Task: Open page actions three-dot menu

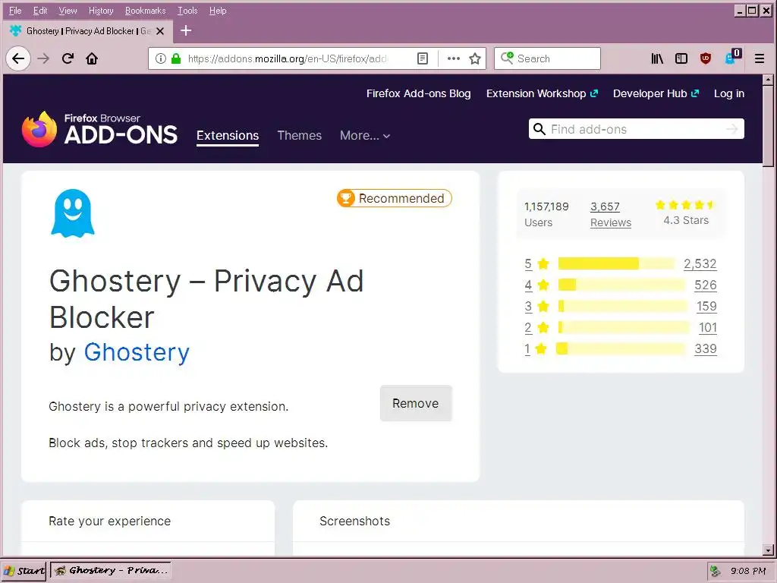Action: 454,58
